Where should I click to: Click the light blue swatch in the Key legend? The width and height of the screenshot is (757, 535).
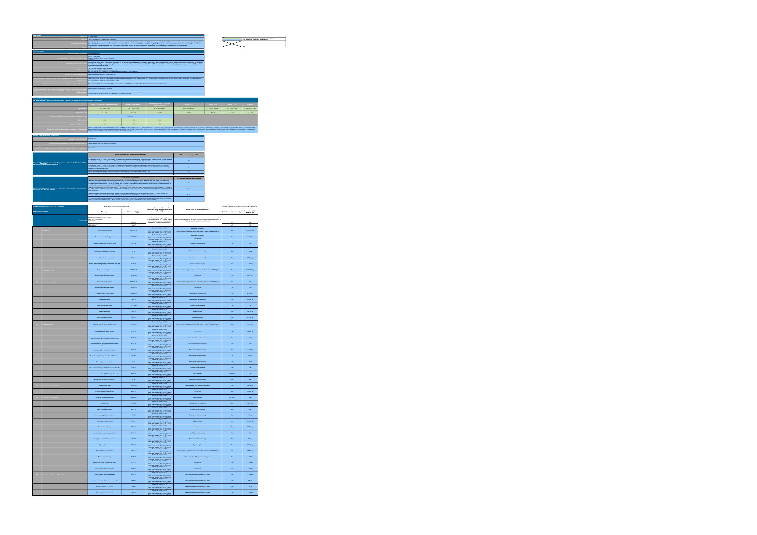click(x=232, y=40)
